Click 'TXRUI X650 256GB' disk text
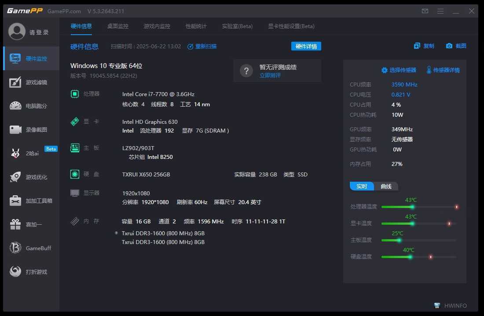The width and height of the screenshot is (484, 316). pos(146,175)
